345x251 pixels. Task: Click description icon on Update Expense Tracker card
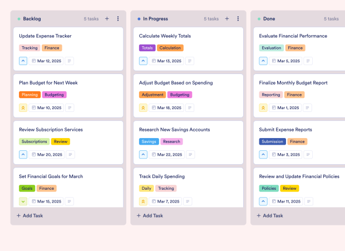click(x=70, y=61)
